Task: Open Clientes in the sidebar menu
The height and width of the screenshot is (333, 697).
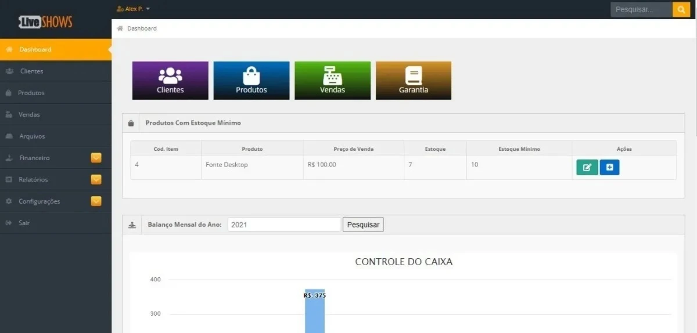Action: 56,71
